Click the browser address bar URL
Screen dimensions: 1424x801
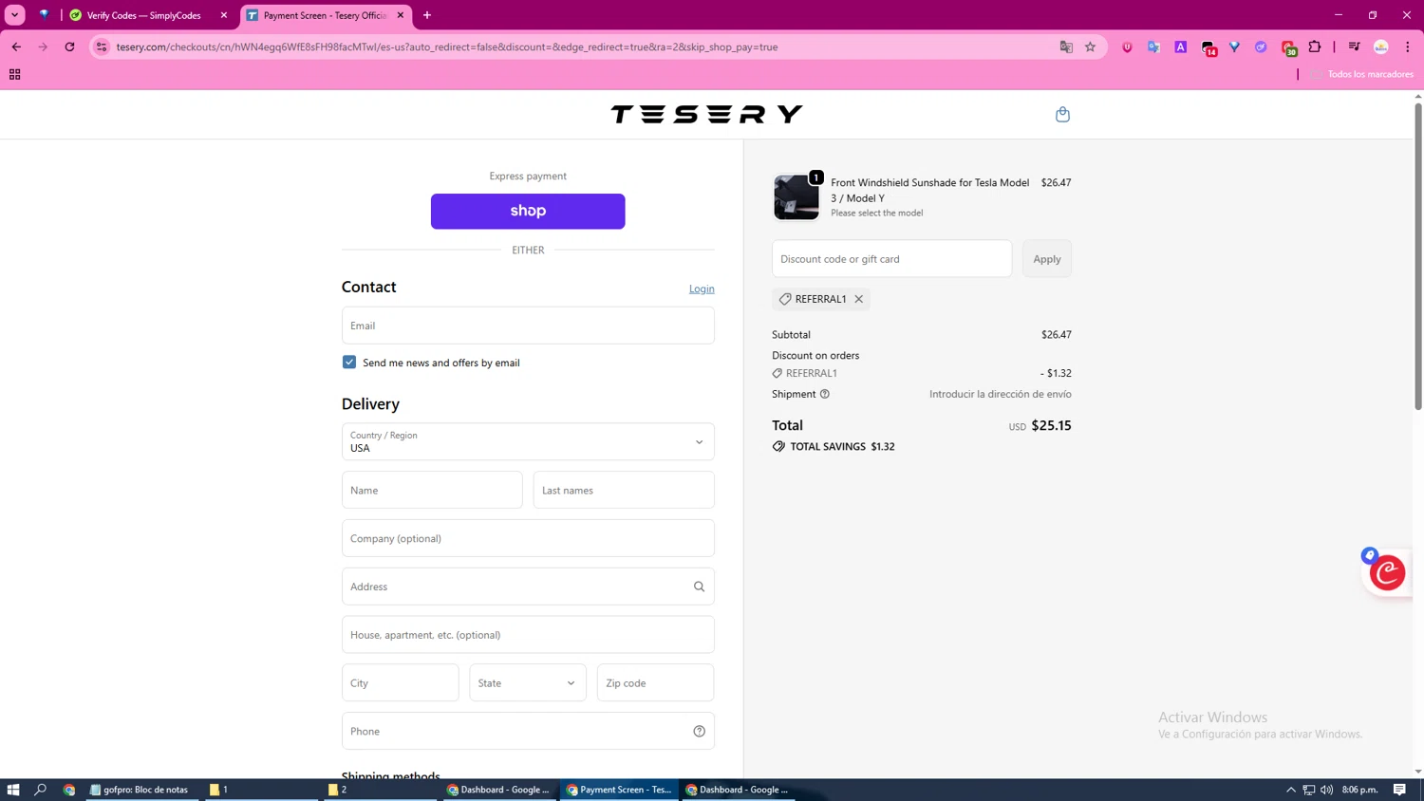(446, 47)
